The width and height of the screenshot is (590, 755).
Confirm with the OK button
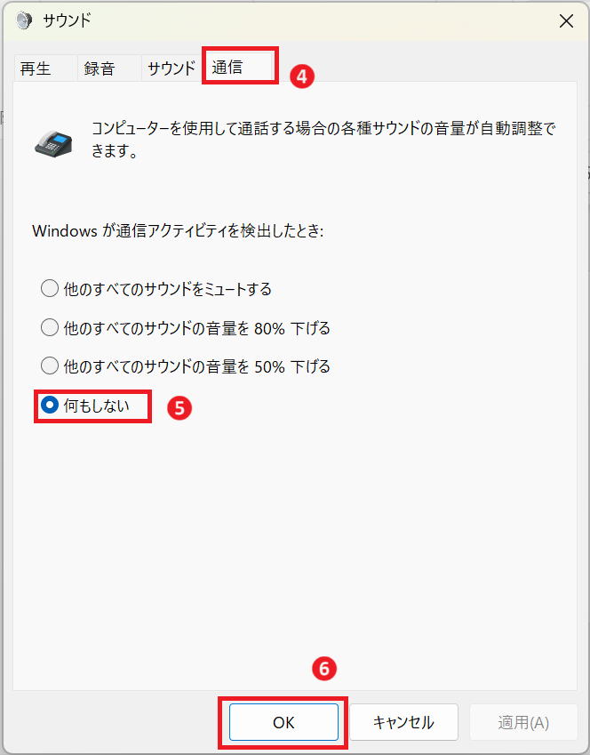point(283,722)
